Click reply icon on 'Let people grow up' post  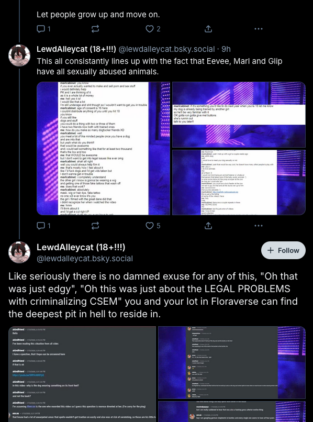click(43, 29)
